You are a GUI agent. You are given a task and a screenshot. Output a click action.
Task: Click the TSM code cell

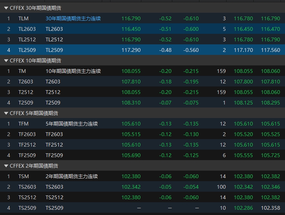(x=24, y=176)
